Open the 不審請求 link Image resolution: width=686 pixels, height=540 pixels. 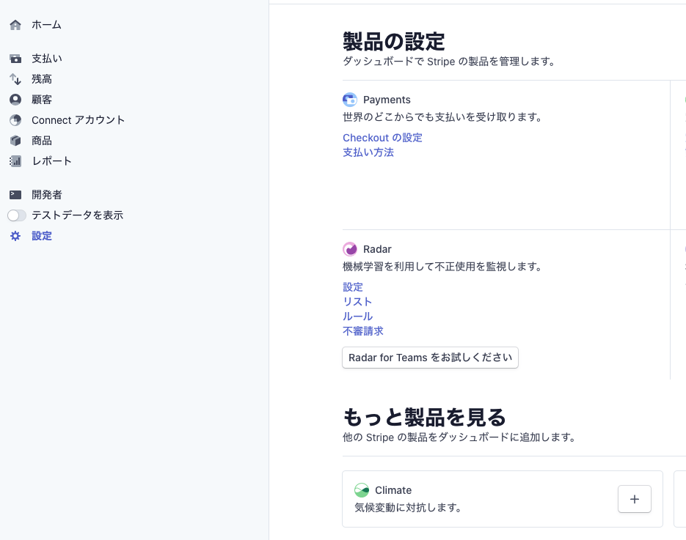(363, 331)
